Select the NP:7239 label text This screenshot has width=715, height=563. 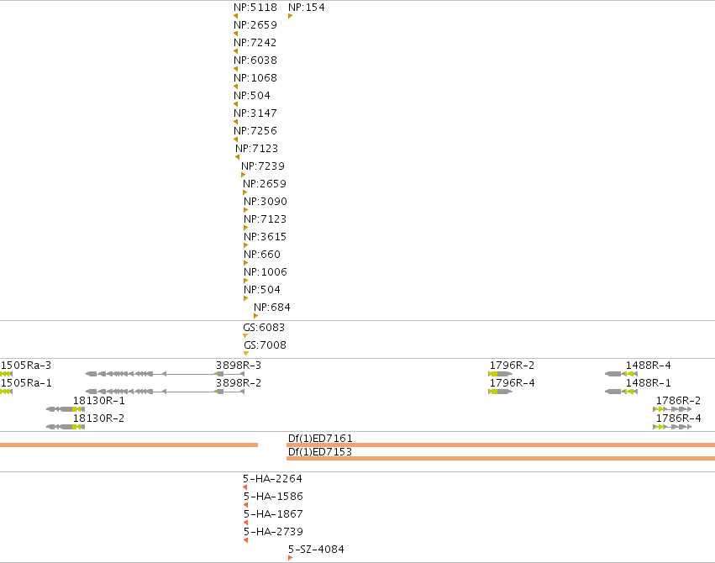point(263,166)
